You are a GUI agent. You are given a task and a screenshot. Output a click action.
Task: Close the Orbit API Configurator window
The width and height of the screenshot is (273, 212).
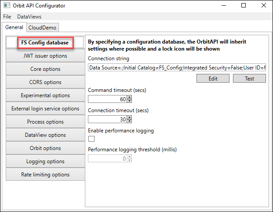pos(264,5)
